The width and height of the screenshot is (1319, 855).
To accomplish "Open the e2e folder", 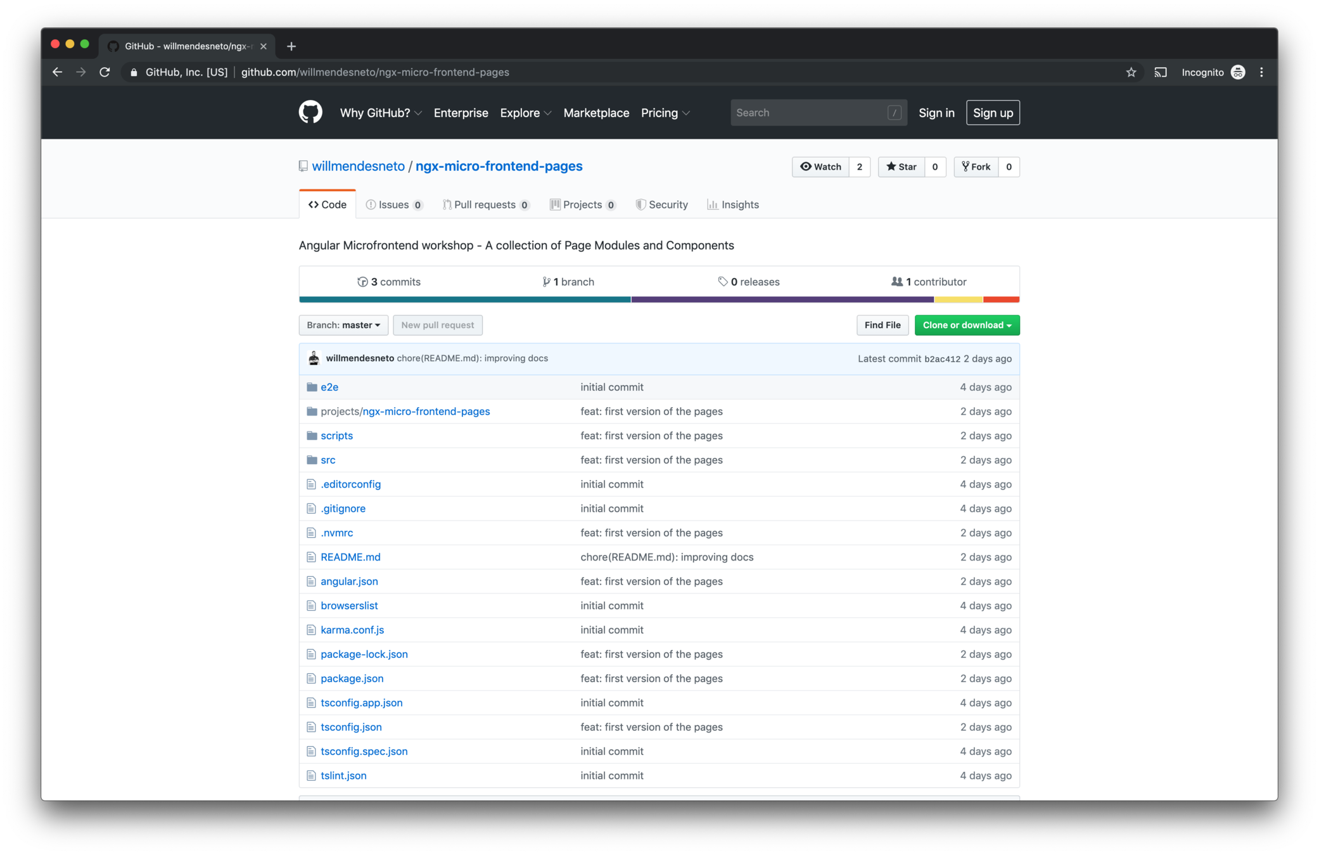I will click(x=329, y=387).
